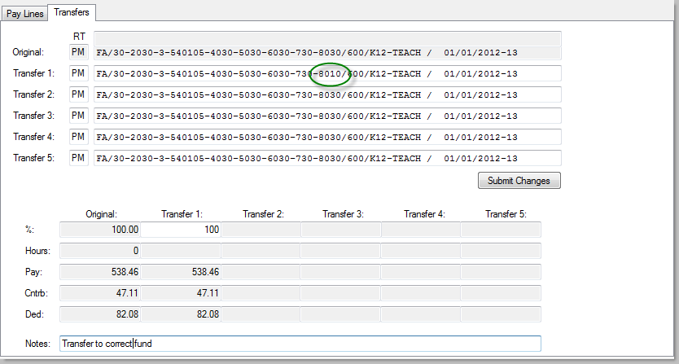Click the Transfer 1 RT field
This screenshot has width=679, height=364.
click(x=78, y=73)
